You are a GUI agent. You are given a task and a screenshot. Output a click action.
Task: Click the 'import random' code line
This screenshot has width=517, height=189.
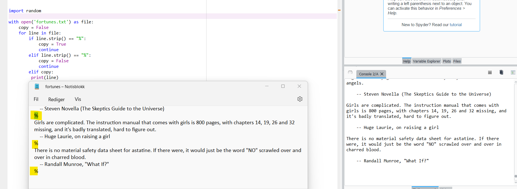click(x=25, y=11)
